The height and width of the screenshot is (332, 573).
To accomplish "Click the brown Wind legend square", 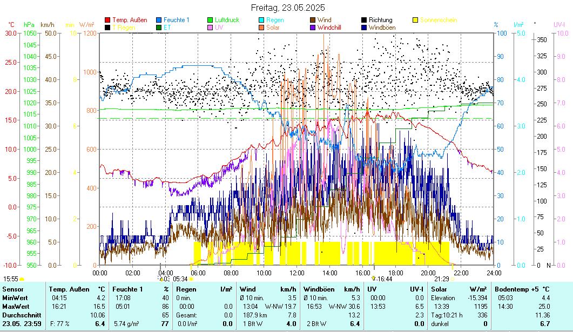I will [x=313, y=20].
